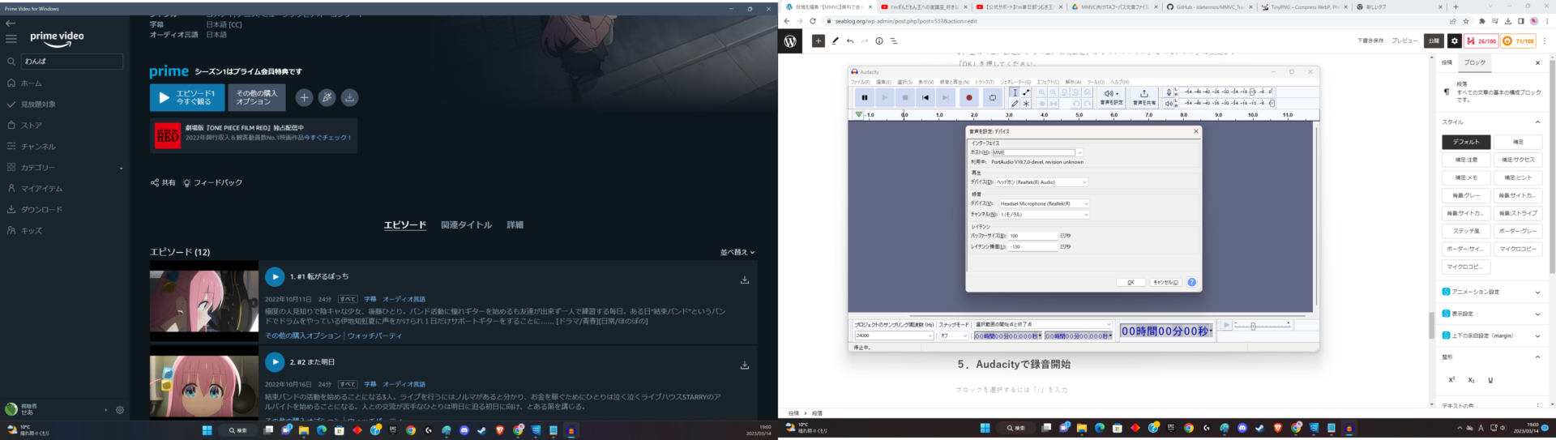
Task: Undo last change in WordPress editor
Action: (x=849, y=41)
